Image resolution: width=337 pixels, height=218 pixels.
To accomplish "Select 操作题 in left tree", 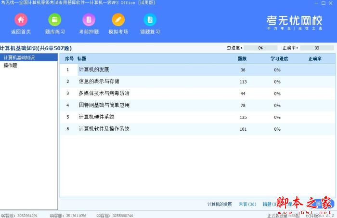I will click(11, 65).
